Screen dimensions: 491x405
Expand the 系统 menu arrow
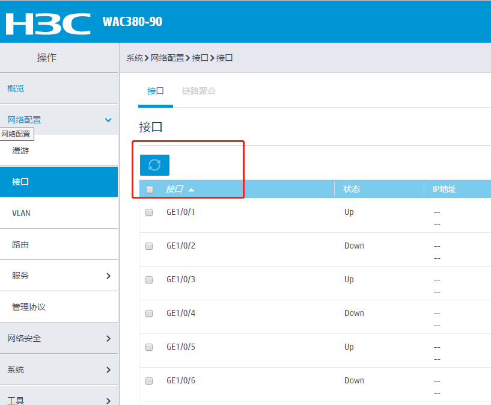(x=108, y=370)
